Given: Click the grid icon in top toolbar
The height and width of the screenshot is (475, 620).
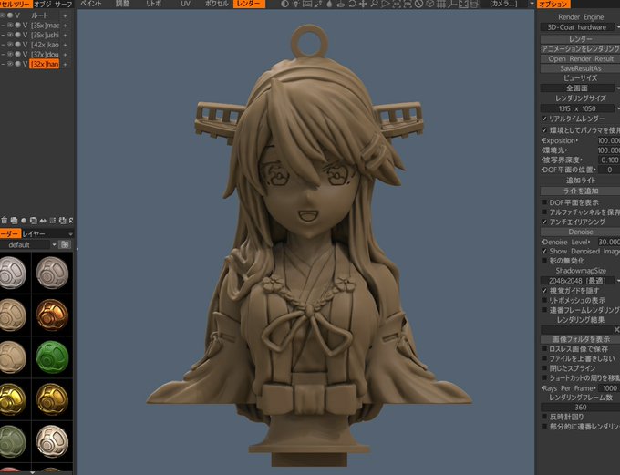Looking at the screenshot, I should 441,4.
